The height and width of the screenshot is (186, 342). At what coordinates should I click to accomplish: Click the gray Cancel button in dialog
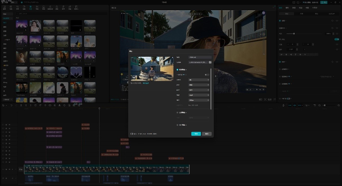pyautogui.click(x=207, y=134)
